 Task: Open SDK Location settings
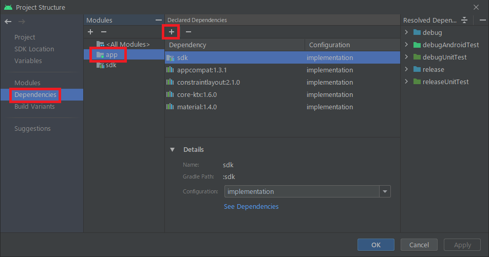34,49
